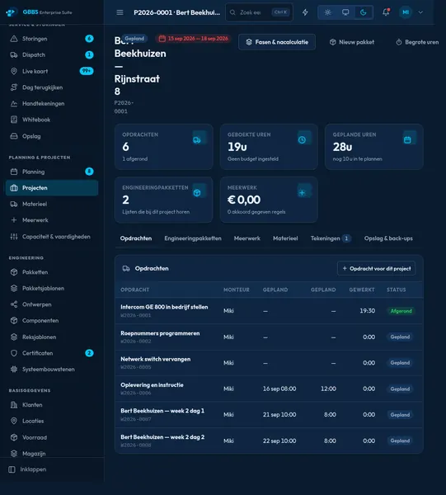
Task: Open Oplevering en instructie row
Action: click(x=269, y=389)
